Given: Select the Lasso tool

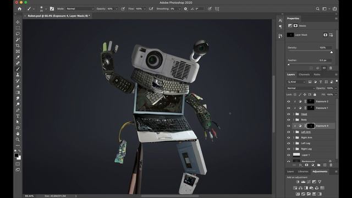Looking at the screenshot, I should point(18,34).
